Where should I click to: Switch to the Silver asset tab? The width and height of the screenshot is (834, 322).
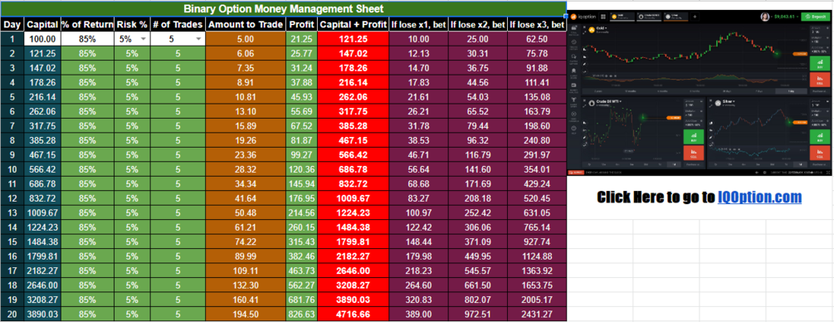(x=676, y=17)
